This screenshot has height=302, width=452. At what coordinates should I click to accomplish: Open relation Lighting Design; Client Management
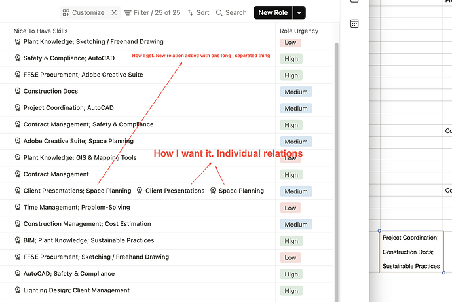[x=77, y=290]
